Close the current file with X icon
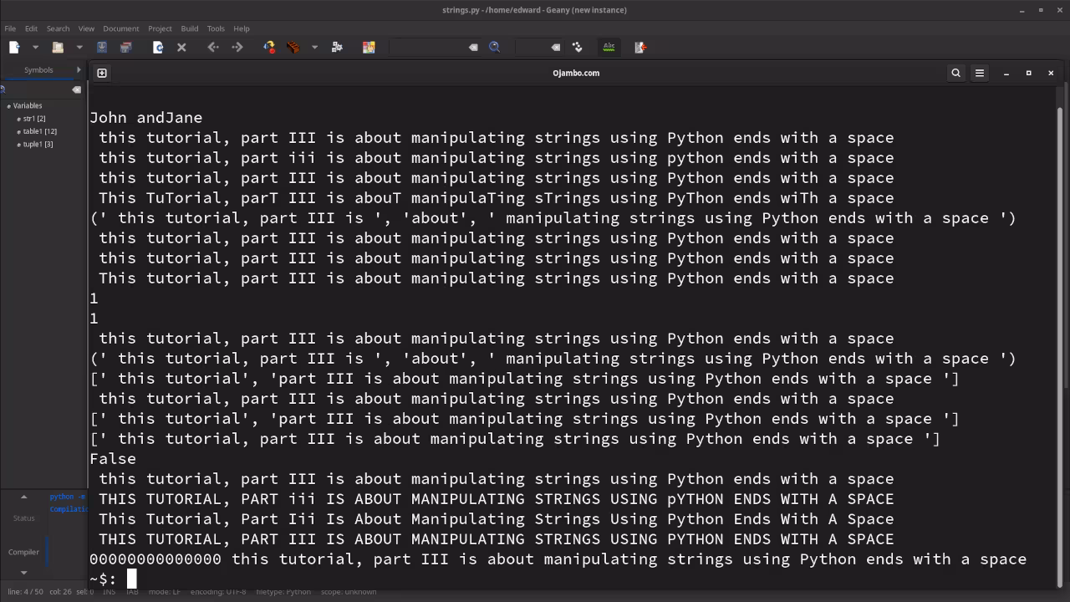 pyautogui.click(x=181, y=48)
